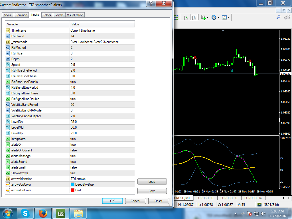Open the FBS app in the taskbar

pyautogui.click(x=60, y=213)
